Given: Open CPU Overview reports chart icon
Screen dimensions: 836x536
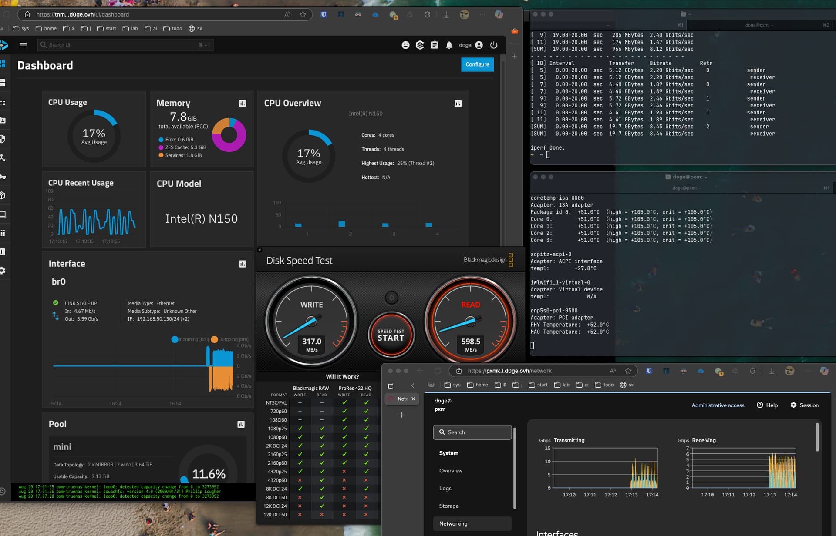Looking at the screenshot, I should [x=458, y=103].
